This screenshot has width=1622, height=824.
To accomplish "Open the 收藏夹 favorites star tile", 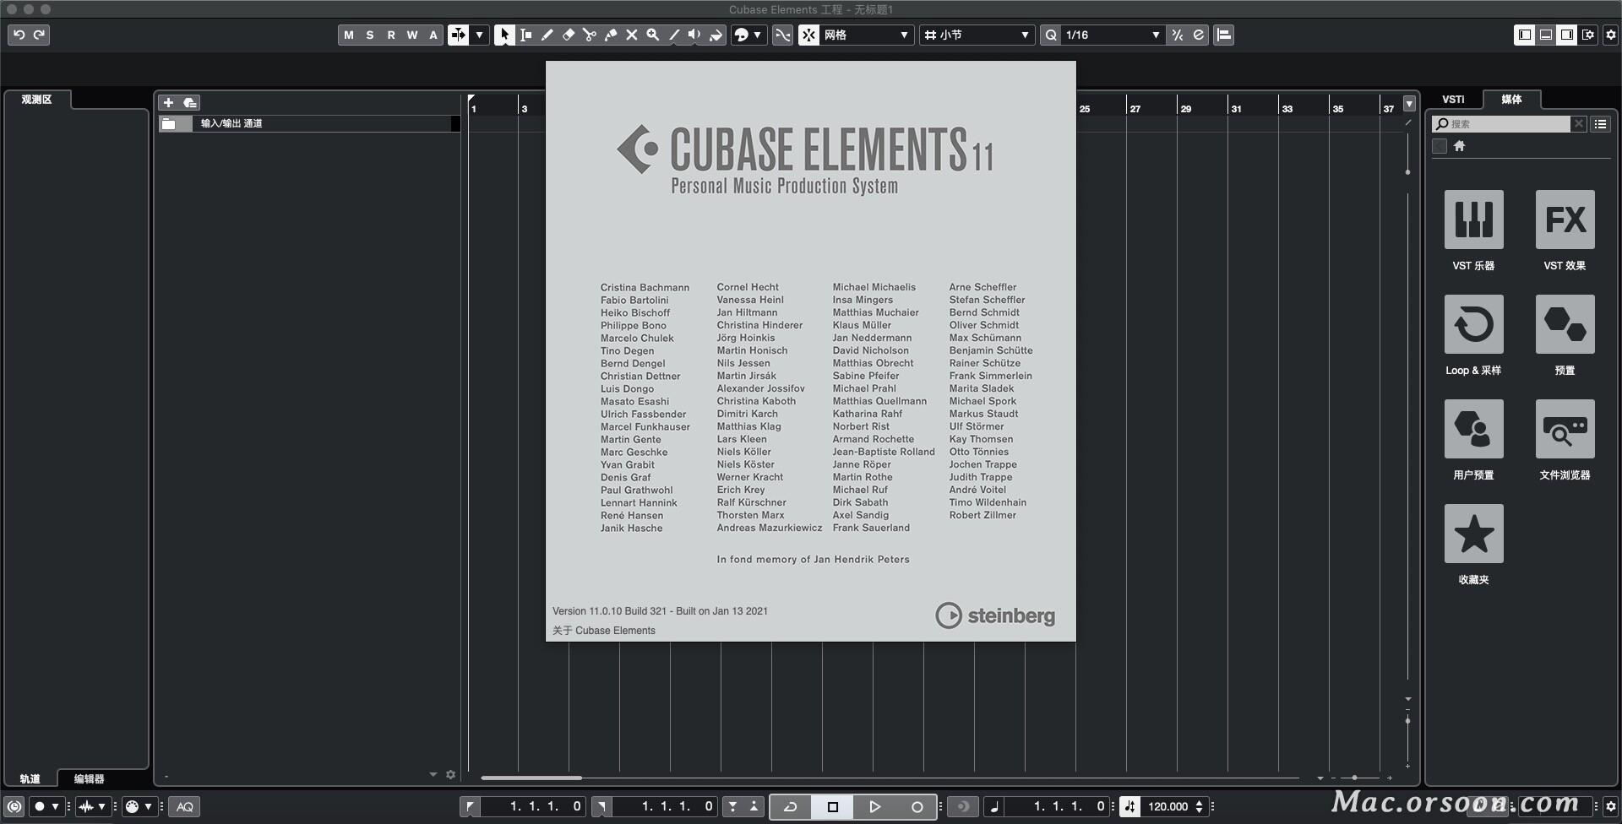I will point(1473,534).
